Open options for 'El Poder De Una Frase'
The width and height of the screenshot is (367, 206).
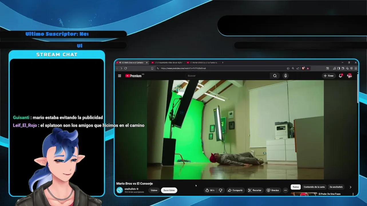353,194
